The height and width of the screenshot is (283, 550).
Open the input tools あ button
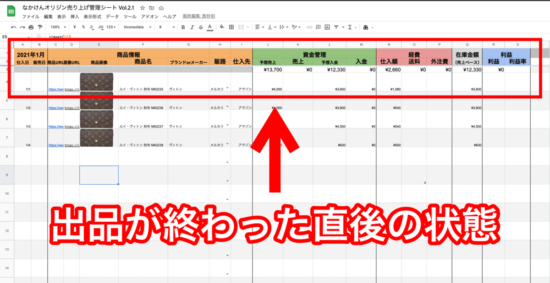[x=366, y=27]
